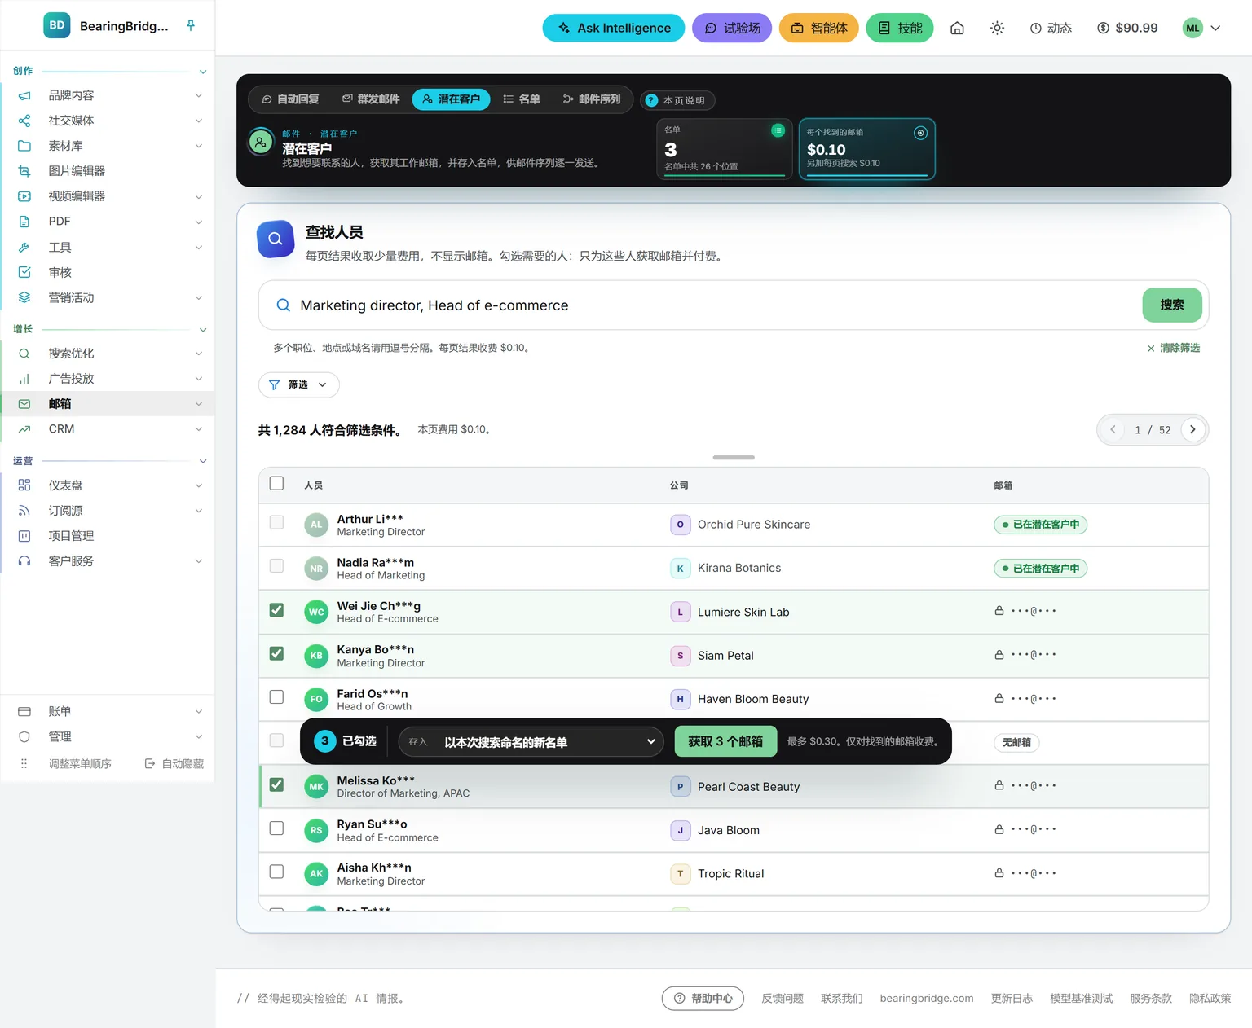Image resolution: width=1252 pixels, height=1028 pixels.
Task: Switch theme with the sun icon
Action: 997,28
